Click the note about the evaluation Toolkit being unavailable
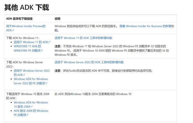Screen dimensions: 193x123 pyautogui.click(x=104, y=71)
